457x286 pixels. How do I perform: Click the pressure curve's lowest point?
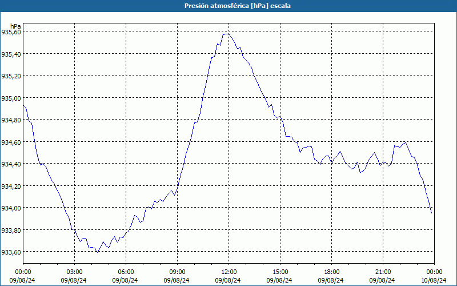tap(97, 252)
